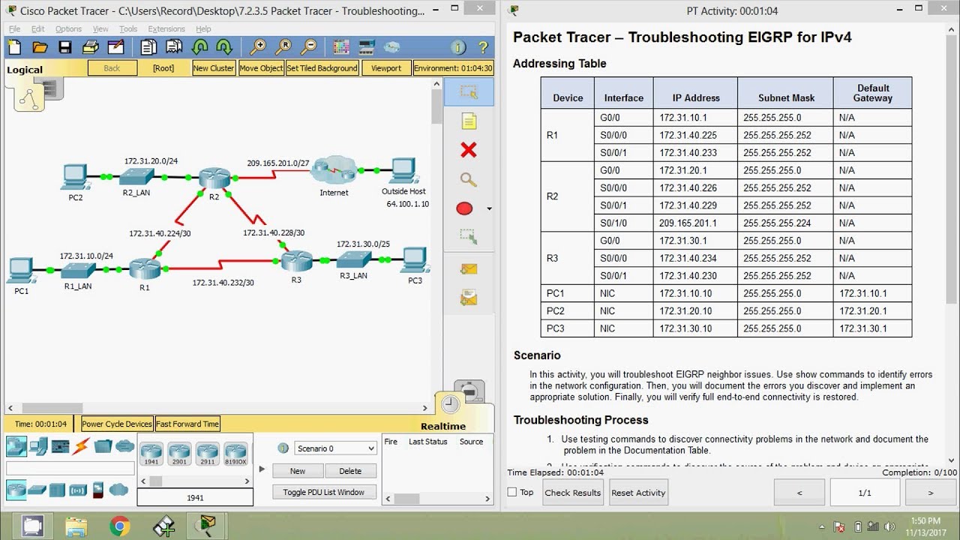Click the Power Cycle Devices button
The image size is (960, 540).
tap(117, 424)
